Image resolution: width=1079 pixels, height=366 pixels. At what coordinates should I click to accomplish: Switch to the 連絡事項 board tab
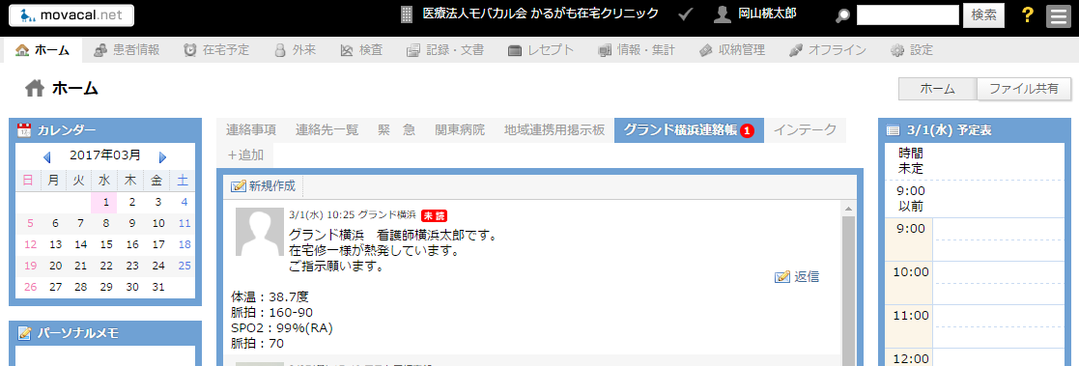pos(251,130)
